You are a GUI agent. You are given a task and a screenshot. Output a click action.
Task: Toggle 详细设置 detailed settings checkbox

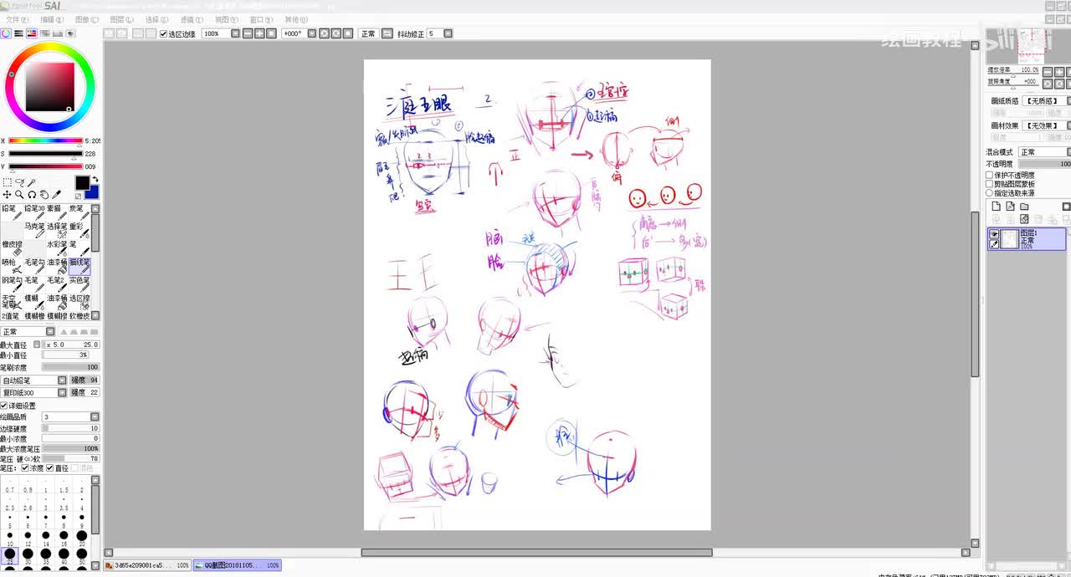[4, 406]
